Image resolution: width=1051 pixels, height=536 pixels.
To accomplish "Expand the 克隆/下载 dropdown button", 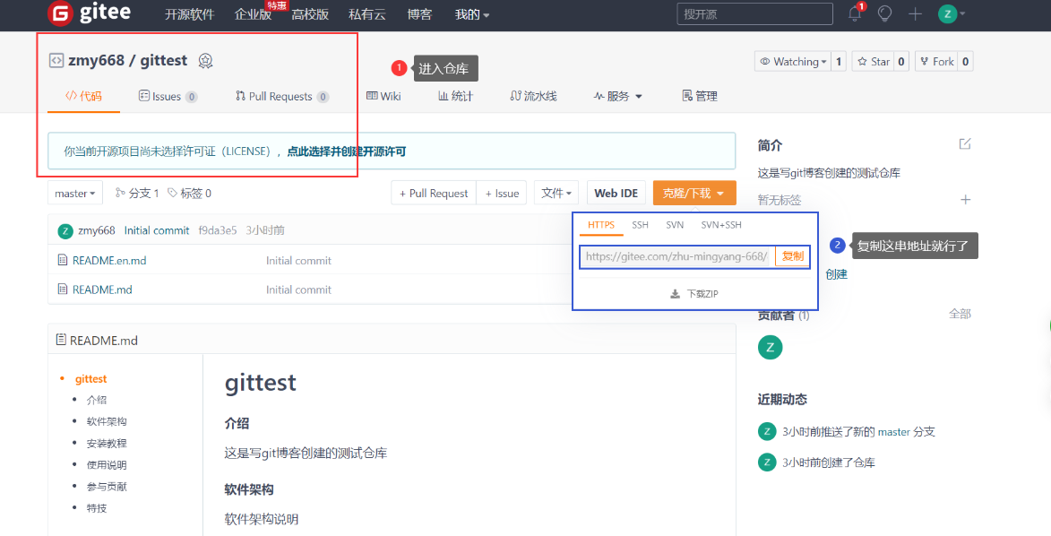I will [694, 194].
